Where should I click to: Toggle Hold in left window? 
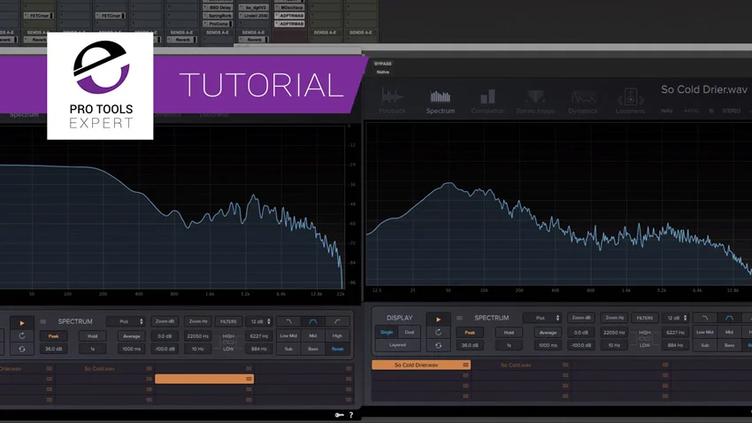tap(93, 336)
